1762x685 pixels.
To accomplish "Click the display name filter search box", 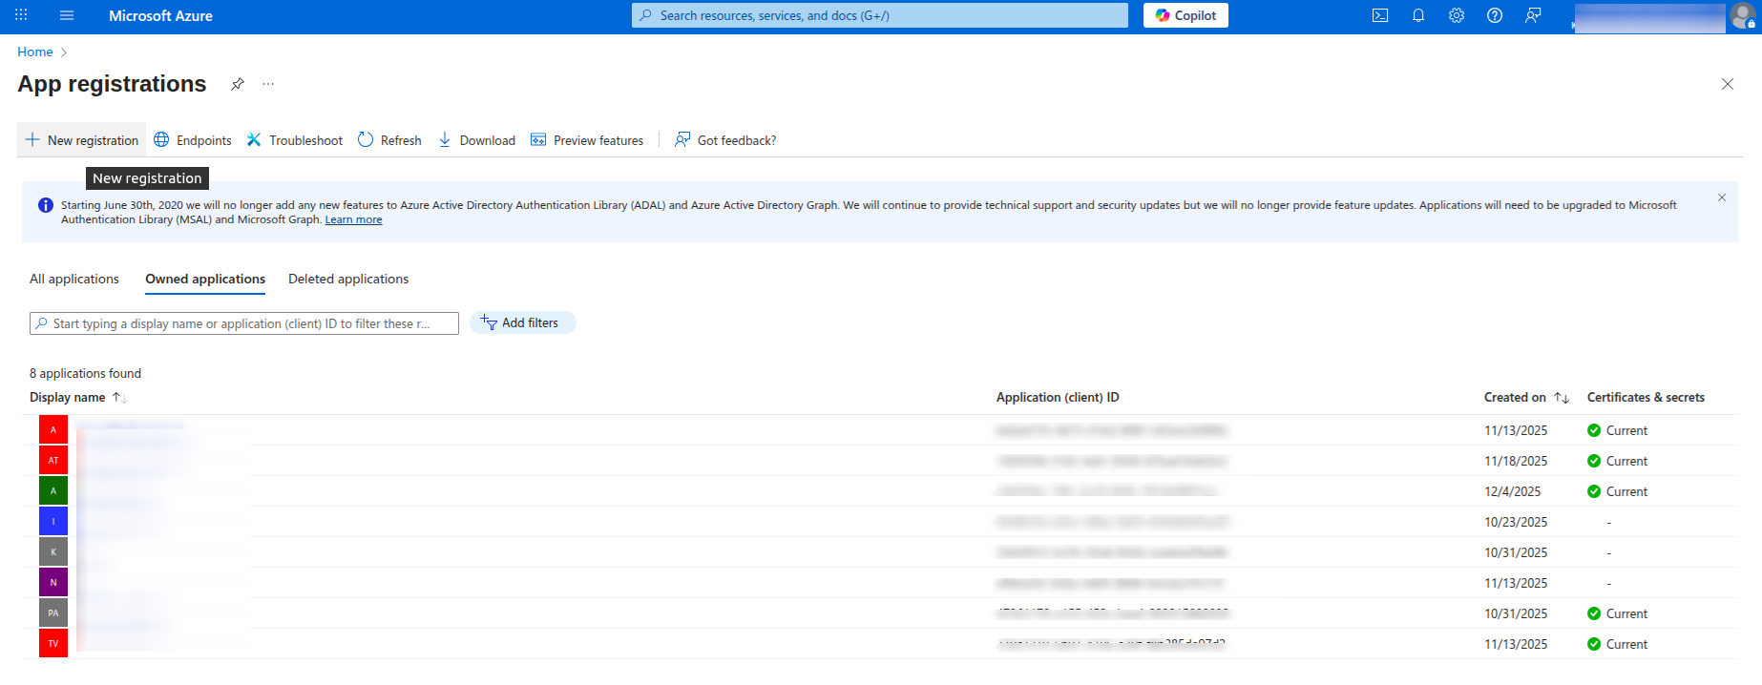I will pyautogui.click(x=244, y=323).
